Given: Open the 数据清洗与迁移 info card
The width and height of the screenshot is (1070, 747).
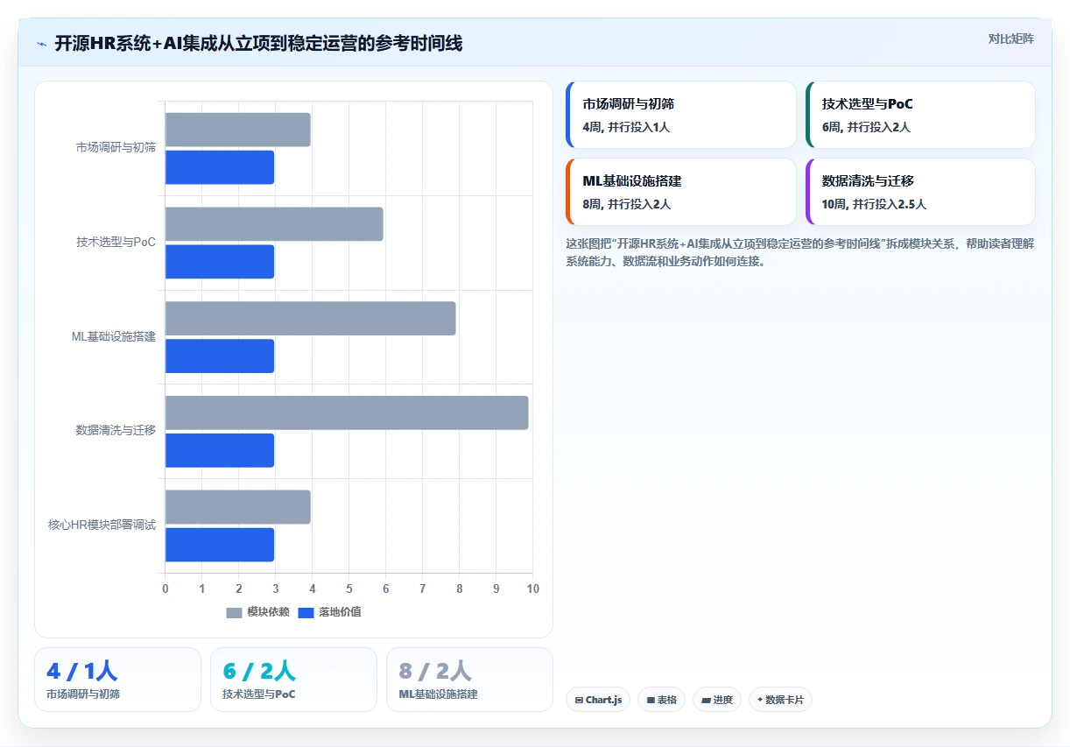Looking at the screenshot, I should (x=919, y=192).
